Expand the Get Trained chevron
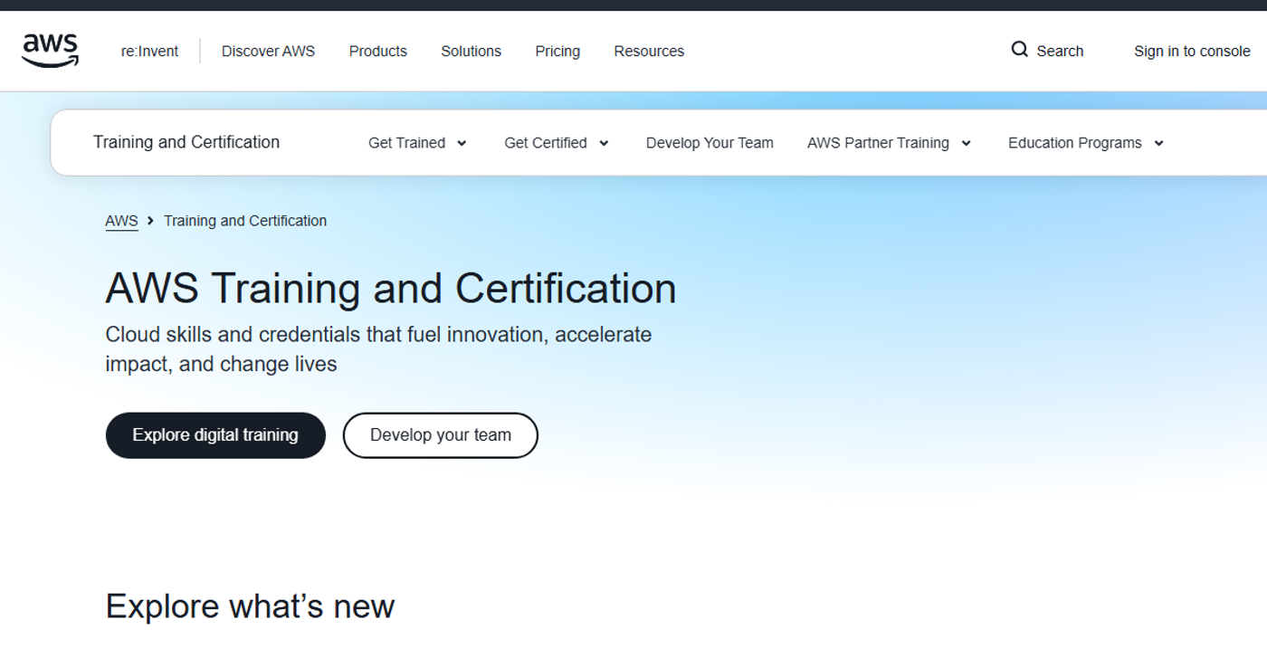 pyautogui.click(x=462, y=143)
